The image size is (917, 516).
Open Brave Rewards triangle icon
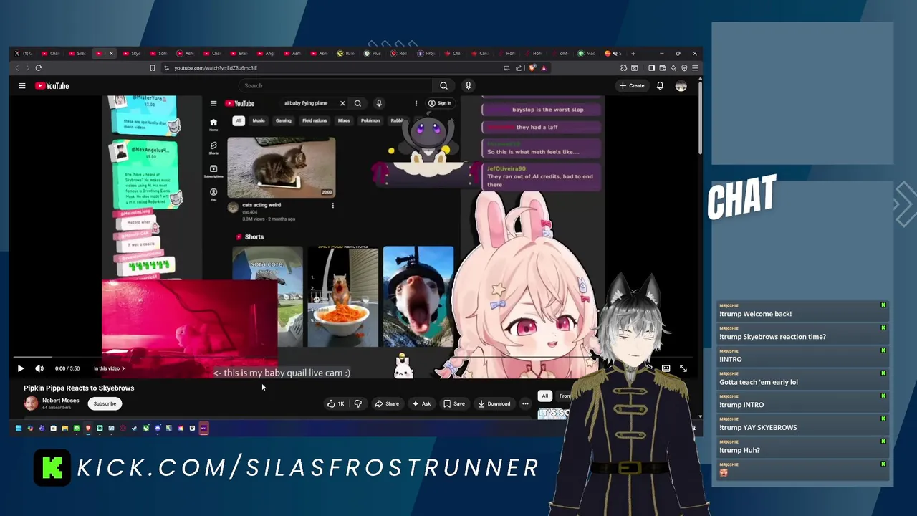(x=544, y=68)
